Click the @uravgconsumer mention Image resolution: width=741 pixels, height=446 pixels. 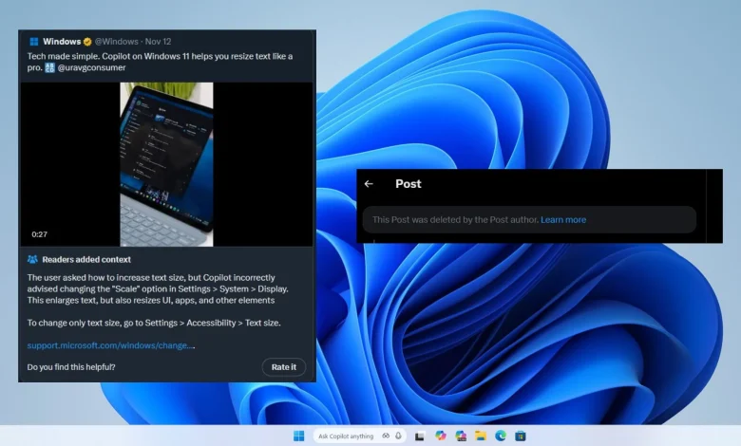92,67
